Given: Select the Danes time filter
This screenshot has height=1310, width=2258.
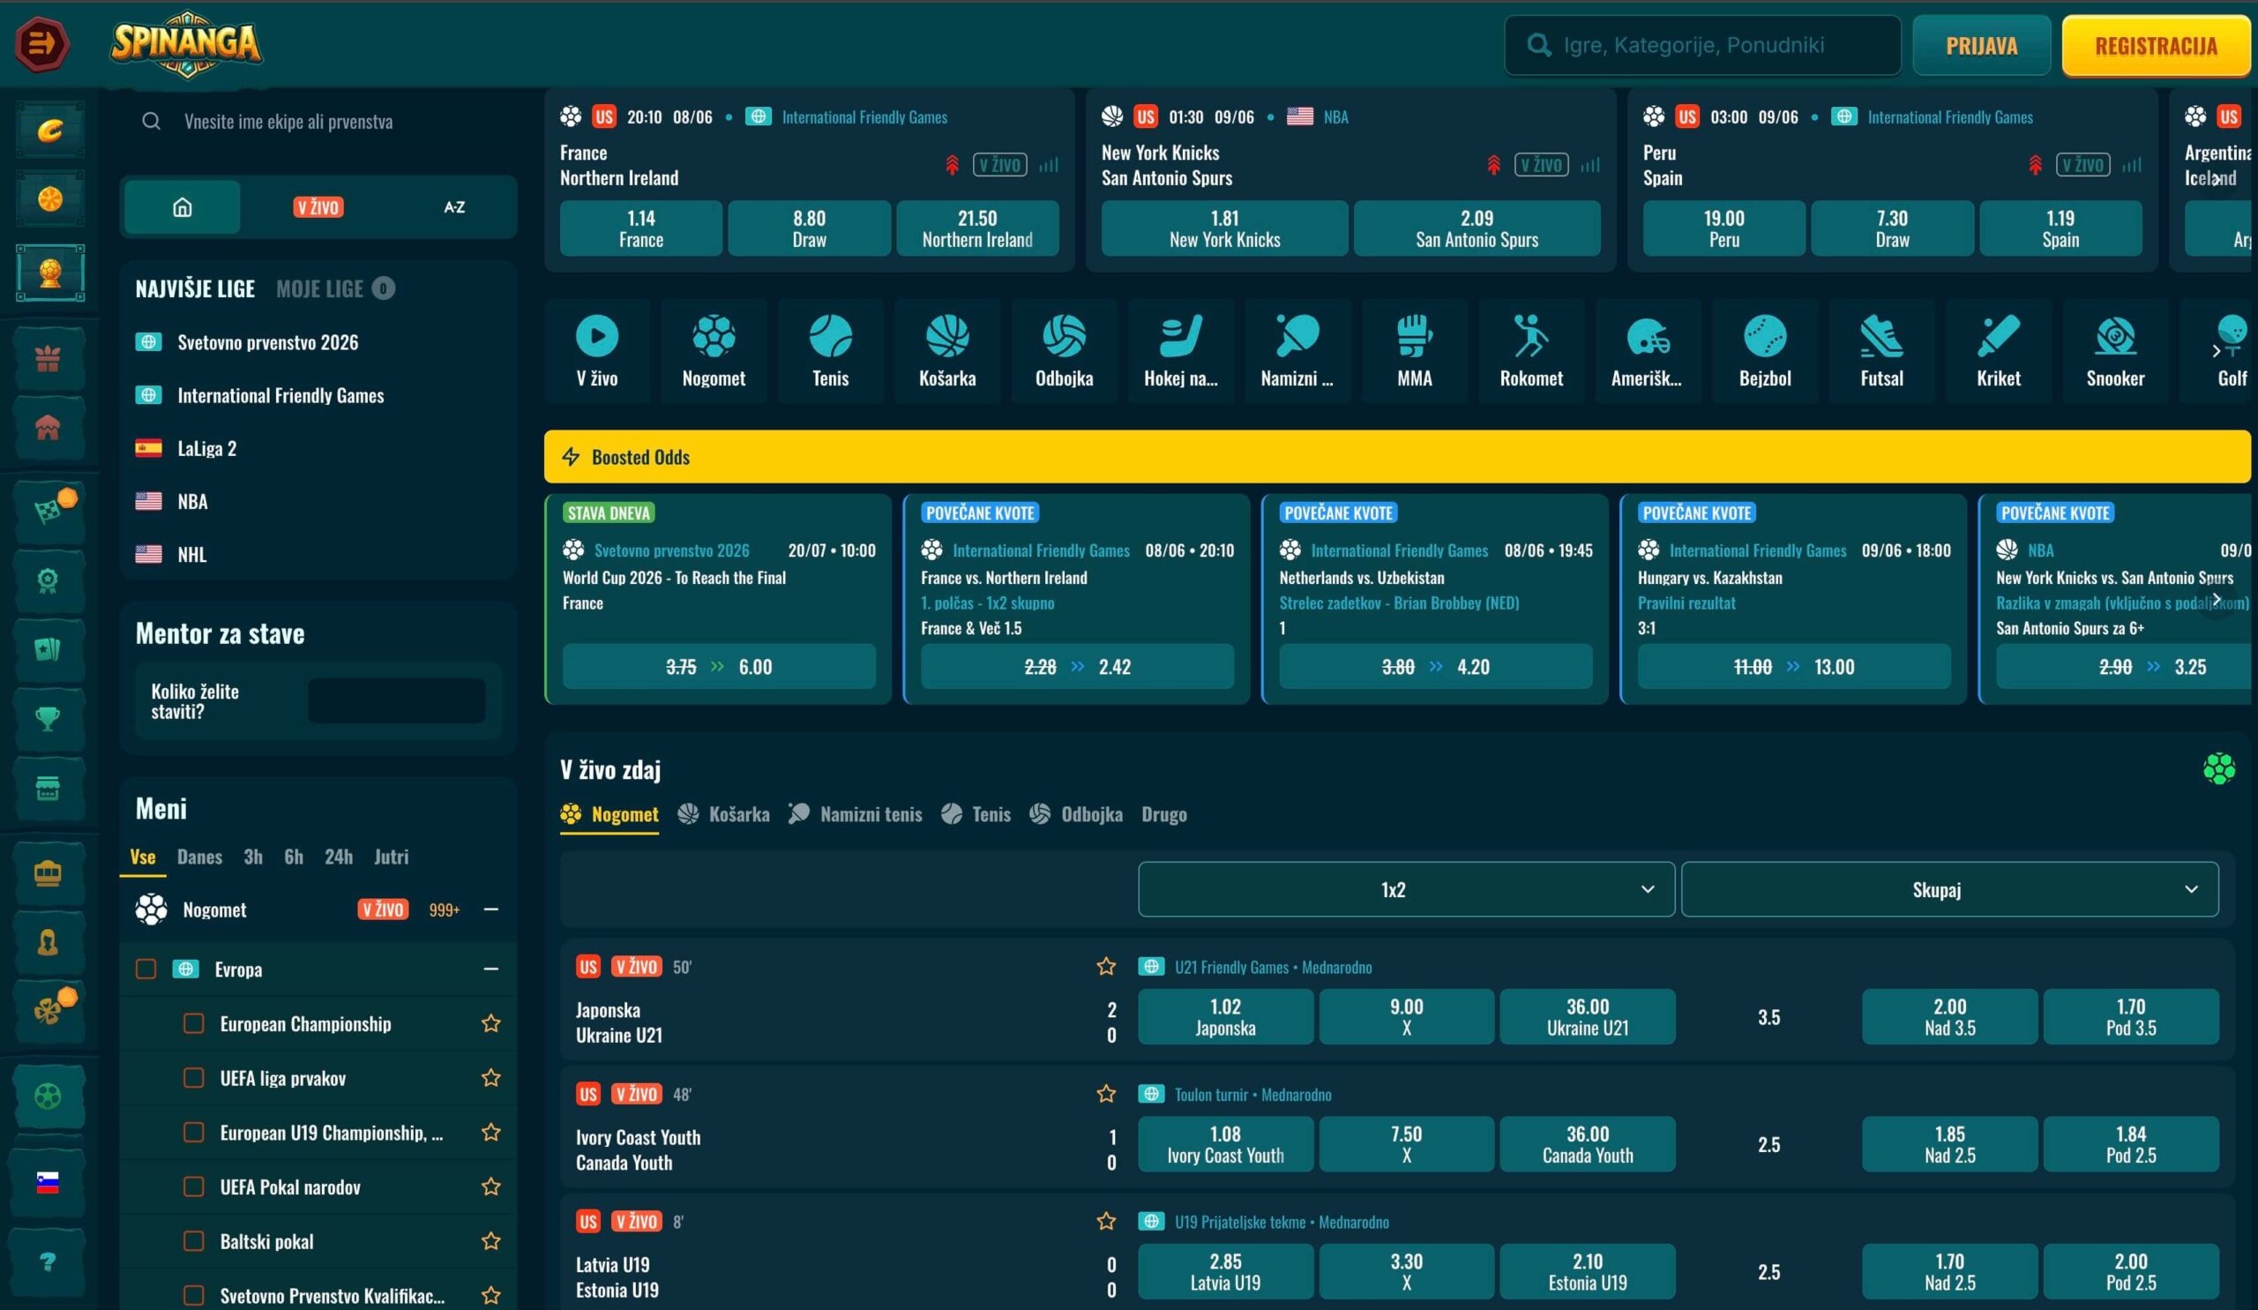Looking at the screenshot, I should (x=200, y=857).
